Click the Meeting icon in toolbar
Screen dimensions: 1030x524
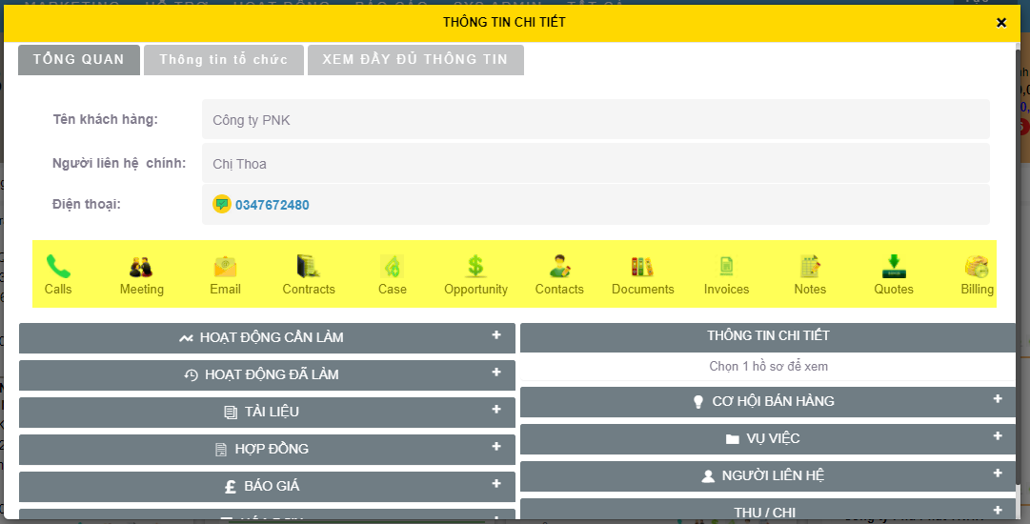pos(141,267)
